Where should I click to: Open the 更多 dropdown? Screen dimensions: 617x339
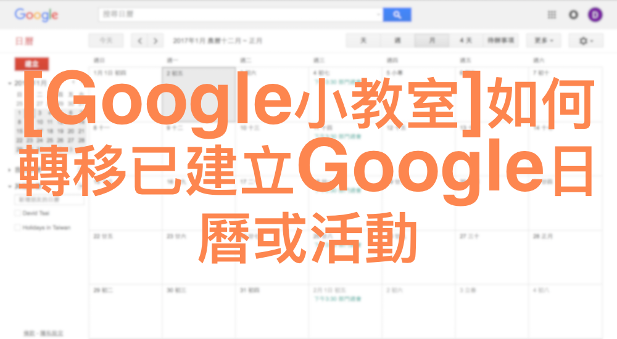544,41
